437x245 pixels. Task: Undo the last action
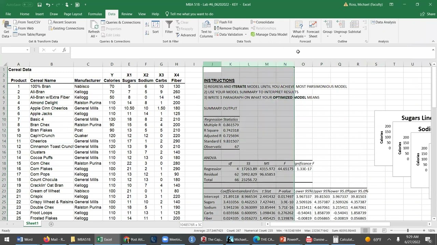point(48,4)
